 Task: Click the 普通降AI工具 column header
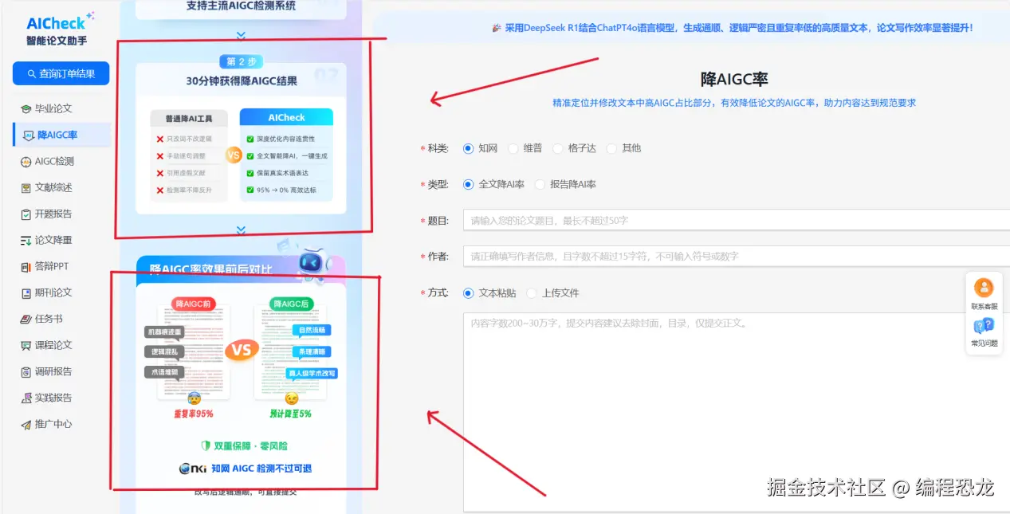pyautogui.click(x=189, y=118)
